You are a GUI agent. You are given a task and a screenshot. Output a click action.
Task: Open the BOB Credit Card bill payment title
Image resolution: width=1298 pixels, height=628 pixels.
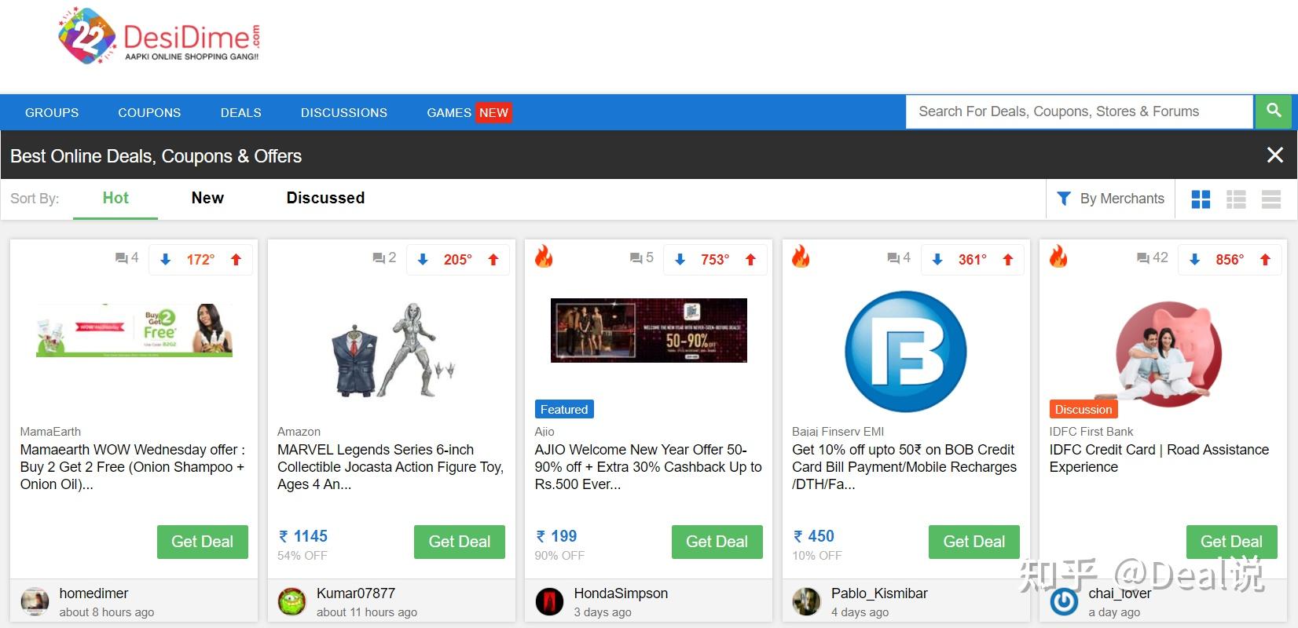pos(904,467)
